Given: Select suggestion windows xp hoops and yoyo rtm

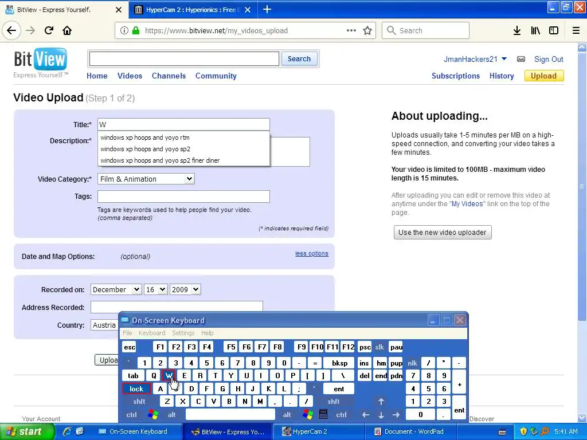Looking at the screenshot, I should tap(183, 137).
